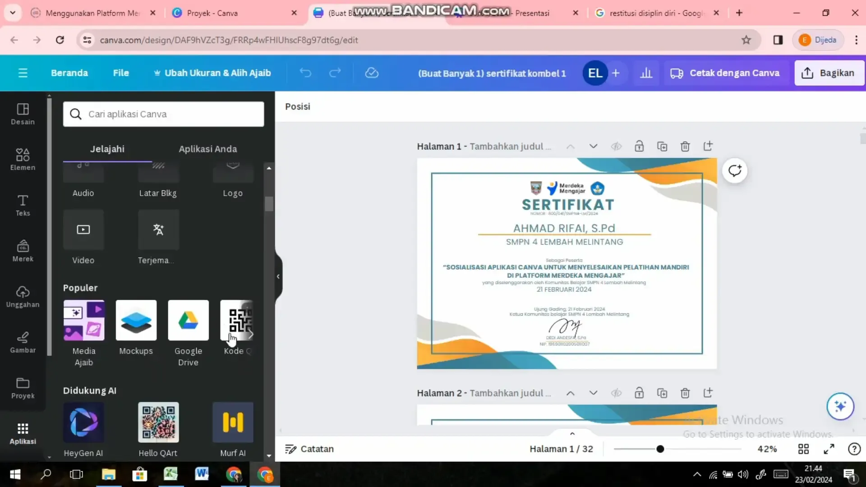Screen dimensions: 866x487
Task: Click the comment bubble beside the page
Action: [x=735, y=170]
